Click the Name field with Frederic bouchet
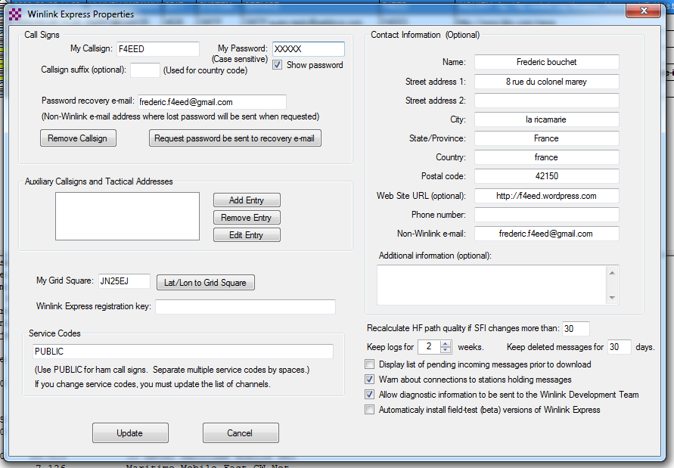The image size is (674, 468). click(547, 62)
